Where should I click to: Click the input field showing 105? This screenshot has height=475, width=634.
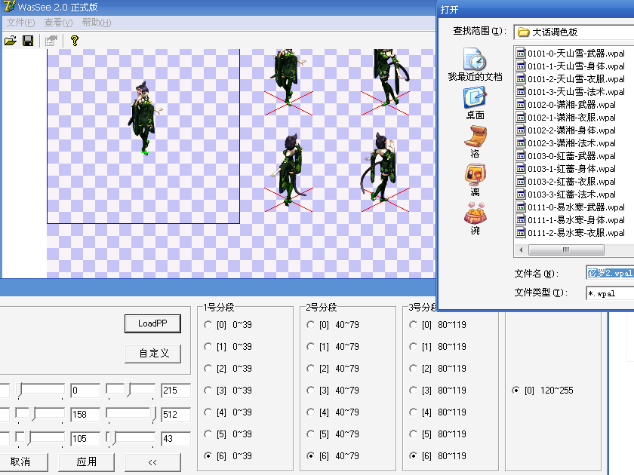tap(85, 439)
